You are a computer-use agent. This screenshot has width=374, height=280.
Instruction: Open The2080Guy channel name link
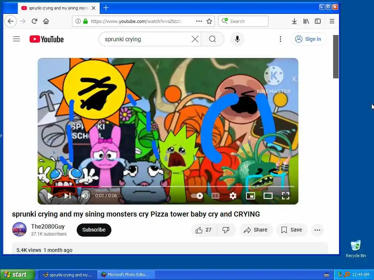48,226
